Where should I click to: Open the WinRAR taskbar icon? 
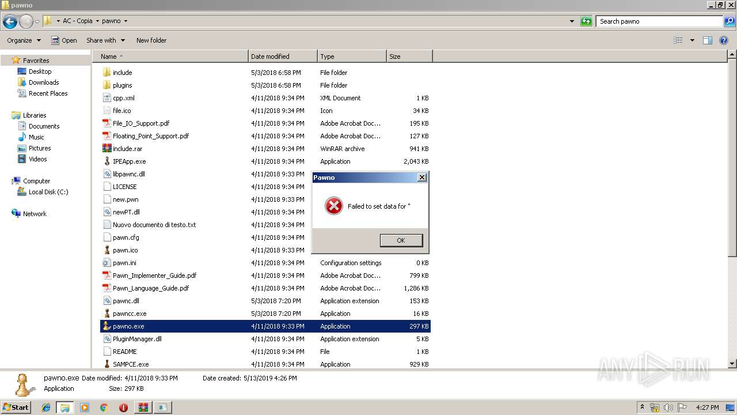(x=143, y=408)
